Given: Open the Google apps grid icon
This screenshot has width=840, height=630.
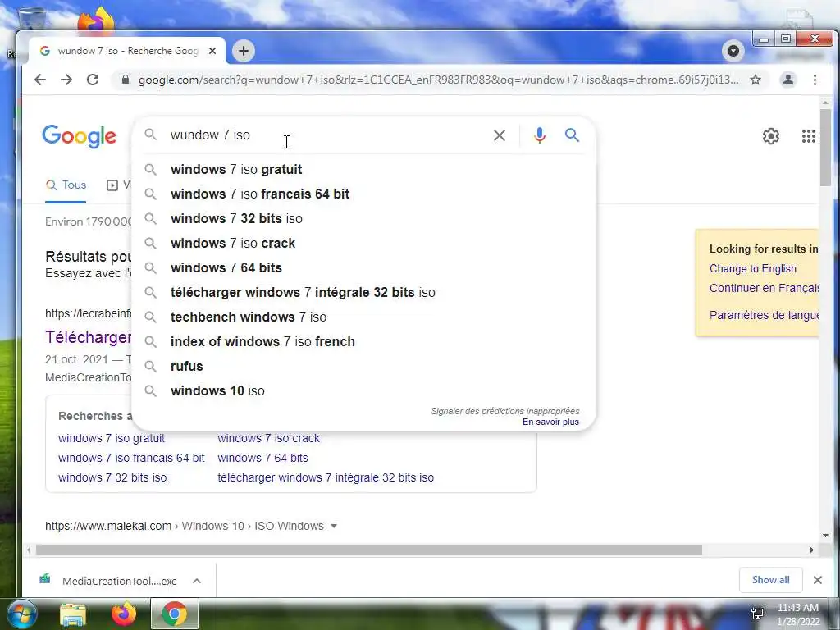Looking at the screenshot, I should (808, 136).
